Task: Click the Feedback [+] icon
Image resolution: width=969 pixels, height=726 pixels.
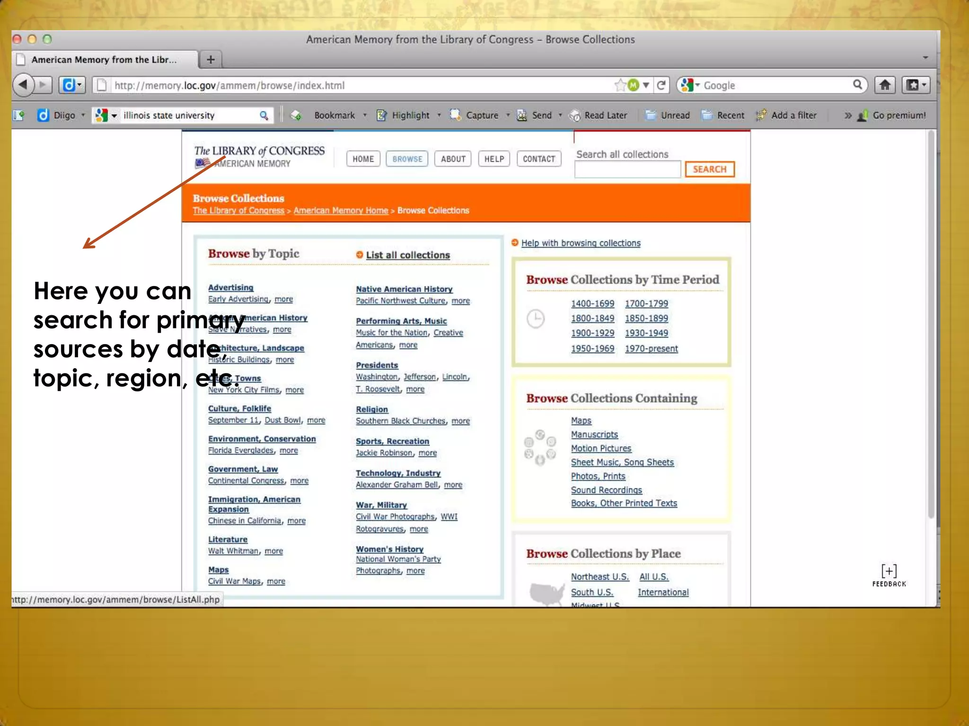Action: pos(889,575)
